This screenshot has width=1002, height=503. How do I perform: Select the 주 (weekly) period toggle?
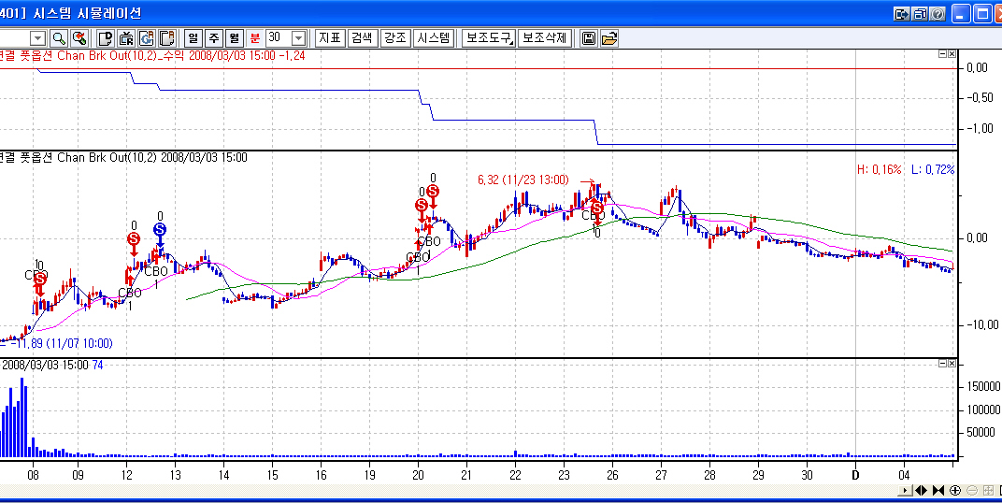[x=213, y=38]
